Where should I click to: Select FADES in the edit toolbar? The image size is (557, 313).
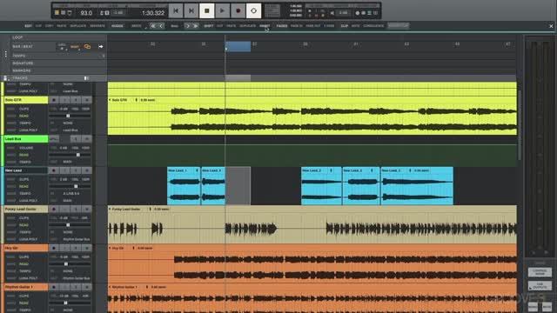pos(282,26)
